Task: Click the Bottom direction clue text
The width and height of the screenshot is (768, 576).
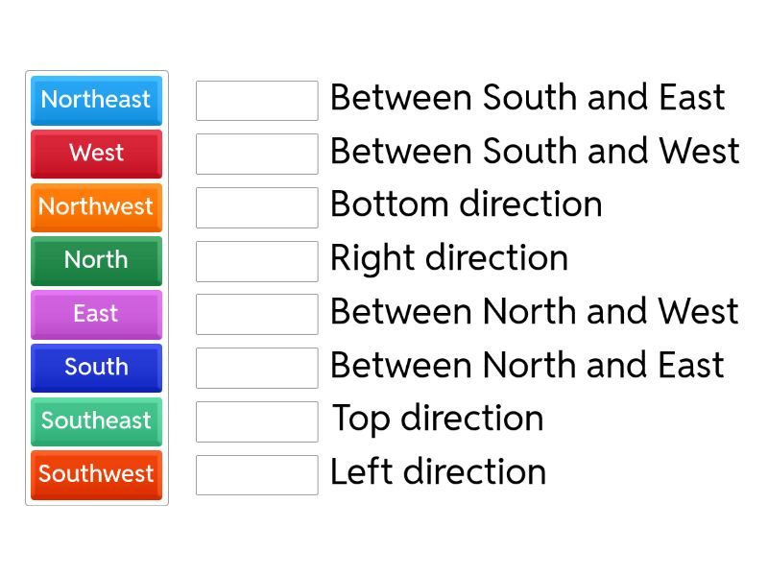Action: pyautogui.click(x=466, y=204)
